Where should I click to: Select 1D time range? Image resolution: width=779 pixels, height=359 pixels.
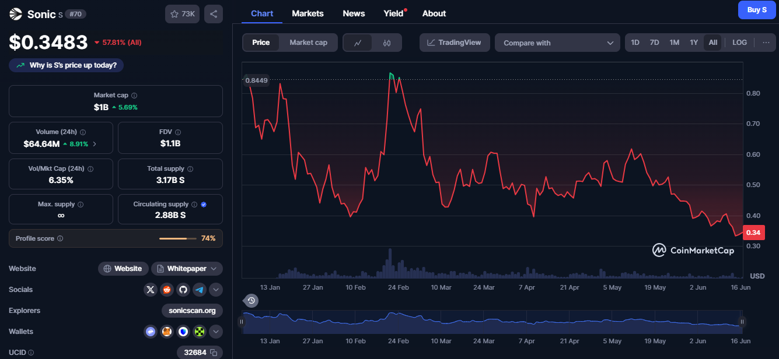click(x=635, y=43)
